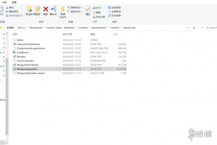The width and height of the screenshot is (217, 145).
Task: Click Invert selection (反向选择)
Action: [114, 16]
